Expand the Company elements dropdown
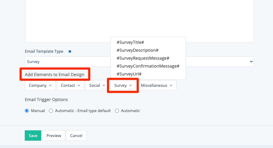The width and height of the screenshot is (273, 148). 40,86
